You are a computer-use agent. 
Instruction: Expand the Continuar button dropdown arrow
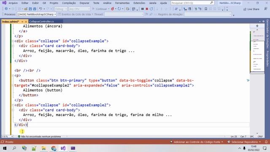click(x=109, y=9)
